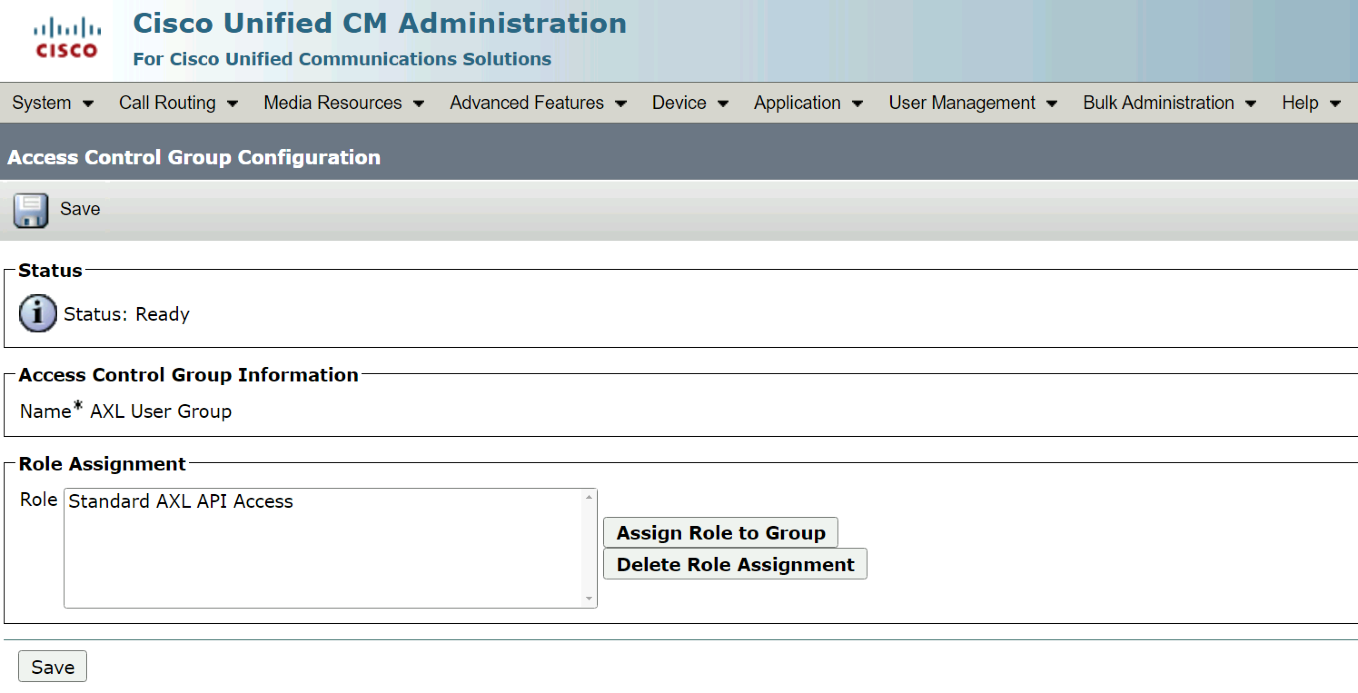The image size is (1358, 693).
Task: Open the Bulk Administration menu
Action: click(1169, 103)
